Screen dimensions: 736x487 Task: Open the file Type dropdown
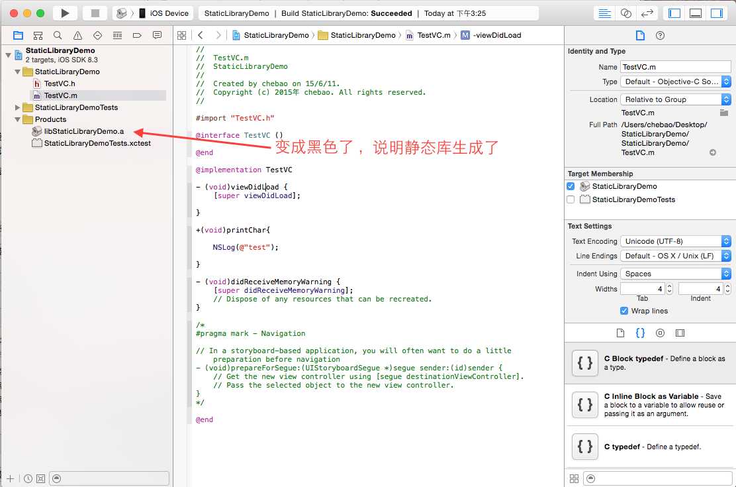pos(676,81)
